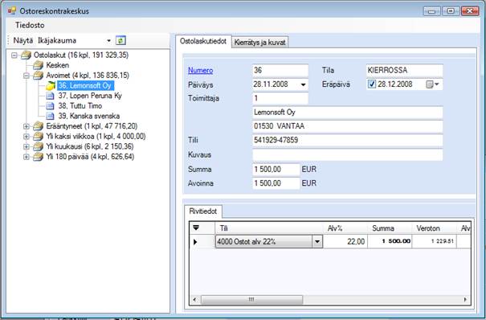486x320 pixels.
Task: Click the document icon for 38, Tuttu Timo
Action: pyautogui.click(x=50, y=106)
